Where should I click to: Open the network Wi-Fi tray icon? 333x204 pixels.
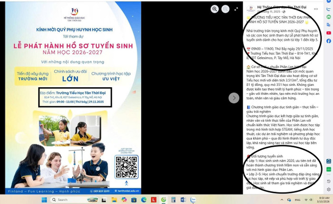click(306, 200)
